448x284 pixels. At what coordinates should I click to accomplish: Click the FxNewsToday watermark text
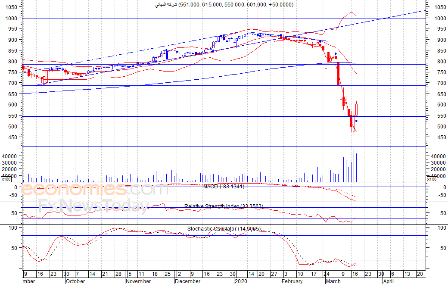coord(94,206)
